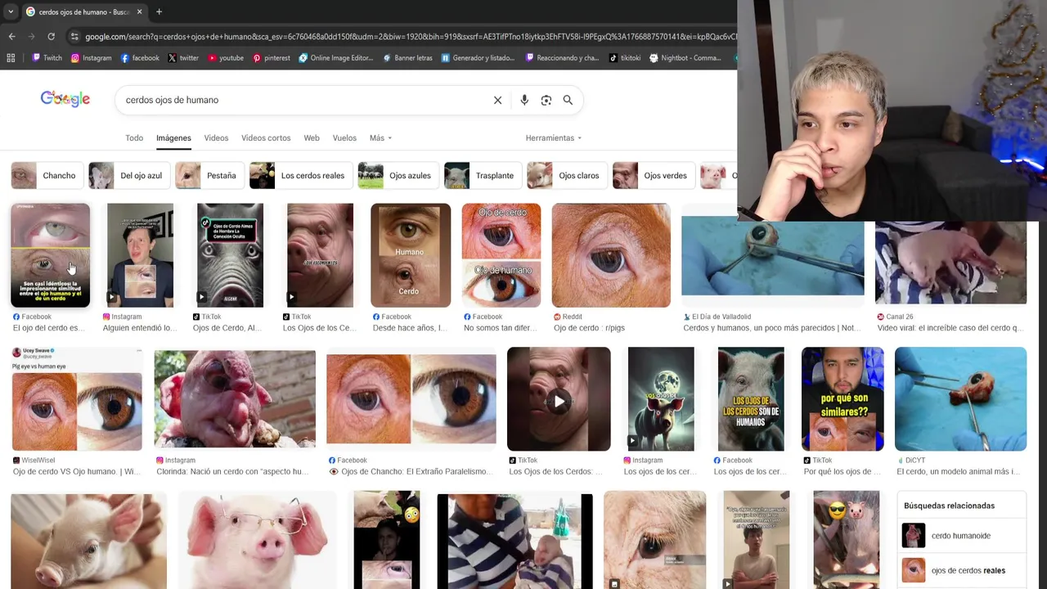
Task: Filter images by Del ojo azul
Action: (x=128, y=175)
